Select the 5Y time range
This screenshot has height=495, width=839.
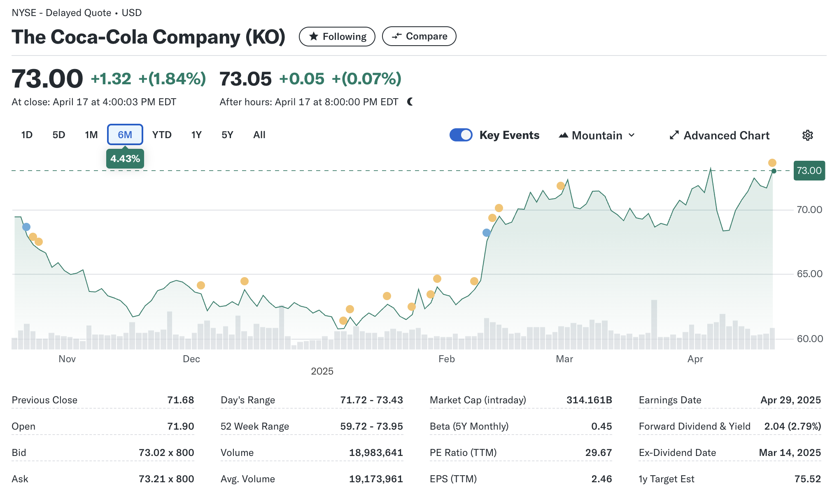click(x=227, y=135)
